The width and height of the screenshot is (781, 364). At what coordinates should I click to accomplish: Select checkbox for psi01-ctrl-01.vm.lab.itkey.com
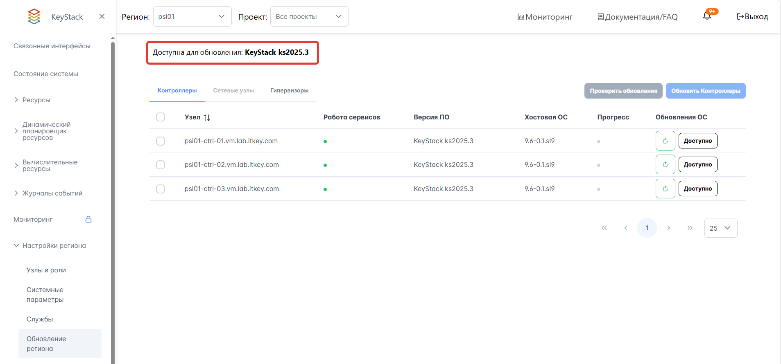(x=161, y=141)
